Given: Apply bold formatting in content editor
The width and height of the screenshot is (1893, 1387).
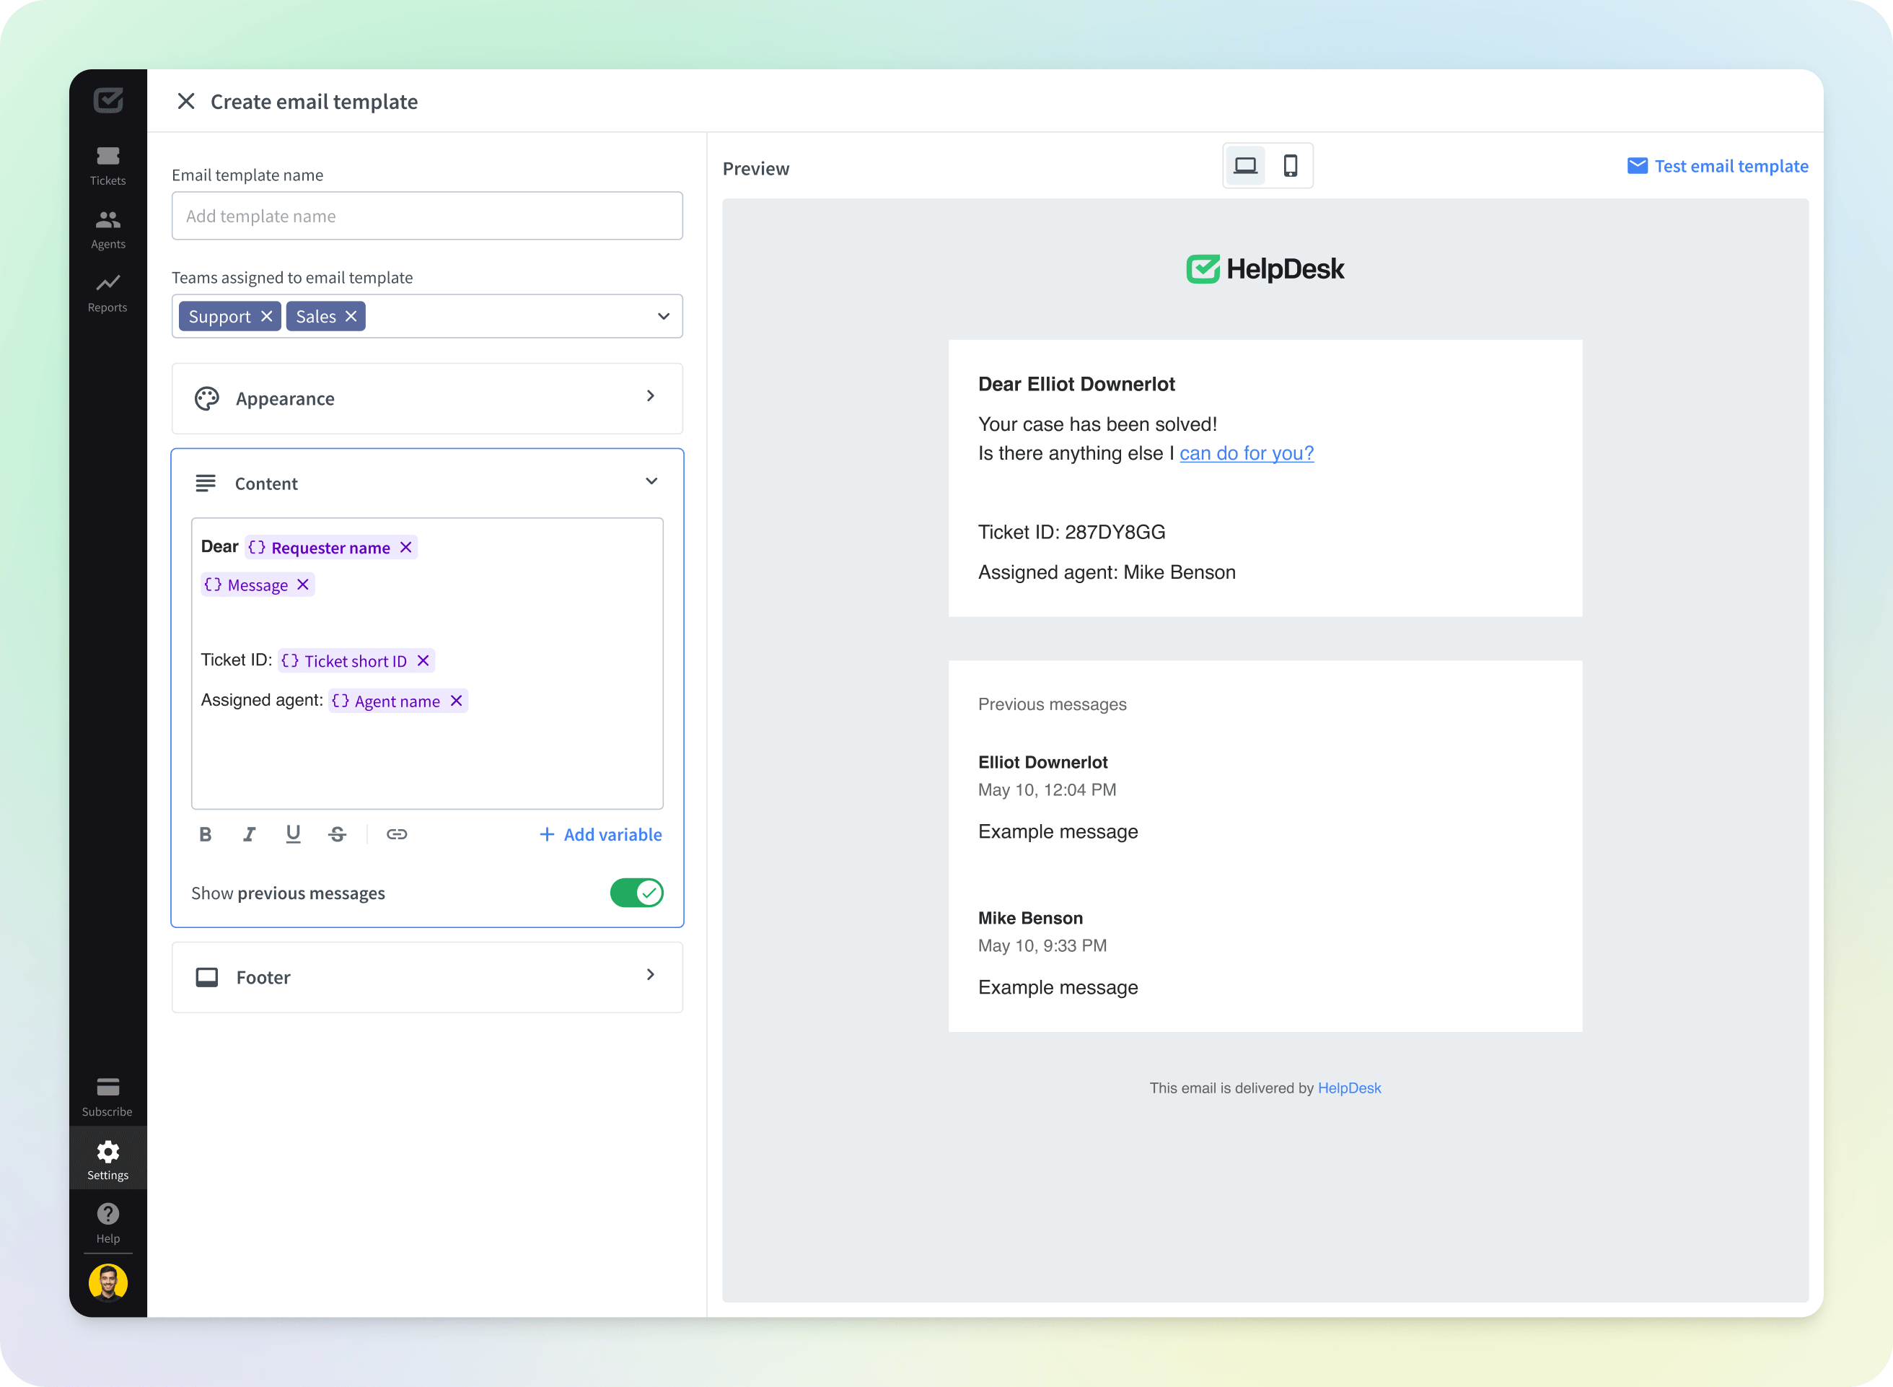Looking at the screenshot, I should coord(205,833).
